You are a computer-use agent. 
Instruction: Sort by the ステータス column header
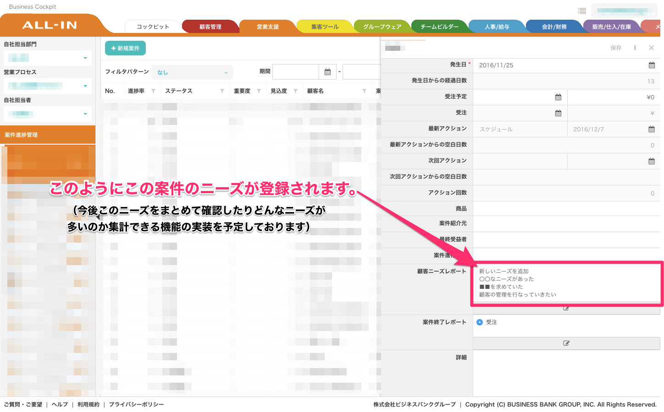[178, 91]
